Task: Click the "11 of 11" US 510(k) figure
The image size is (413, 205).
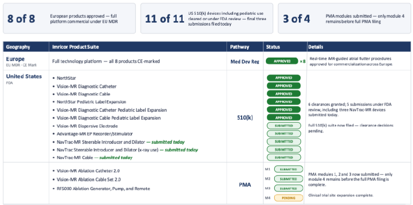Action: (164, 19)
